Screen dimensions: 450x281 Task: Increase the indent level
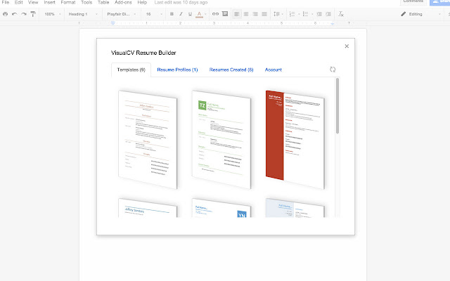tap(328, 14)
